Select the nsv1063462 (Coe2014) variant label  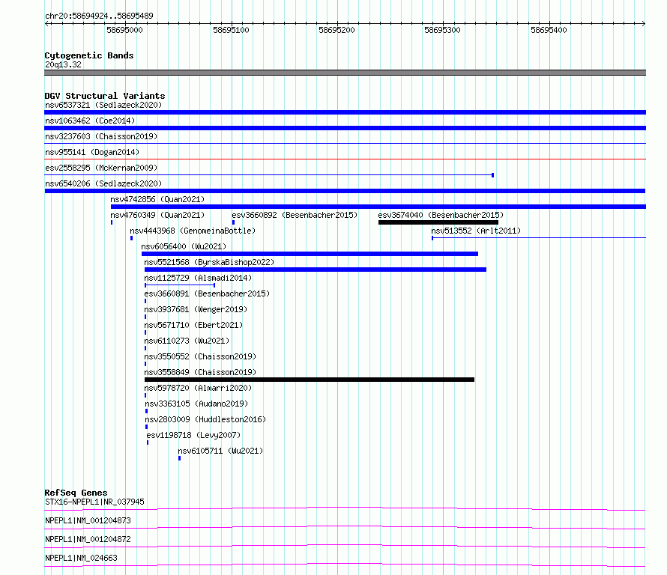point(90,121)
